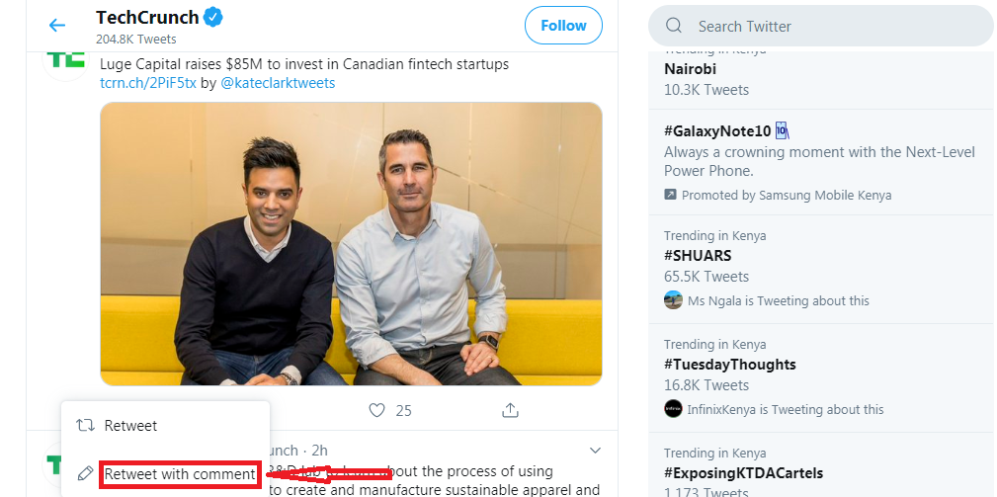Select Retweet from the popup menu

click(x=130, y=426)
